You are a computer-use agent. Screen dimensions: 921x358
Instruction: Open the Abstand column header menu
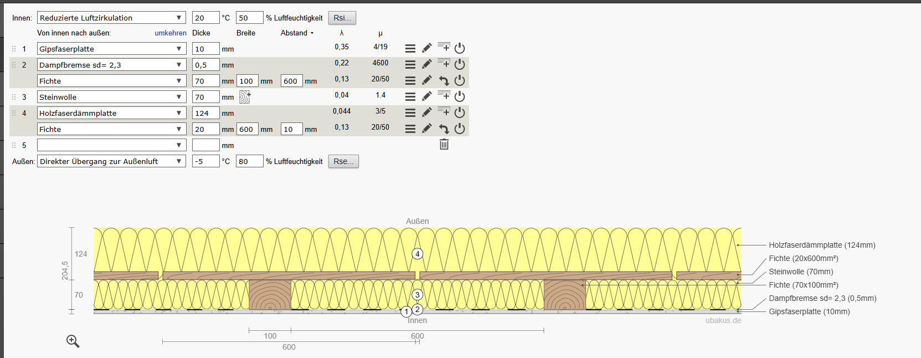point(297,33)
